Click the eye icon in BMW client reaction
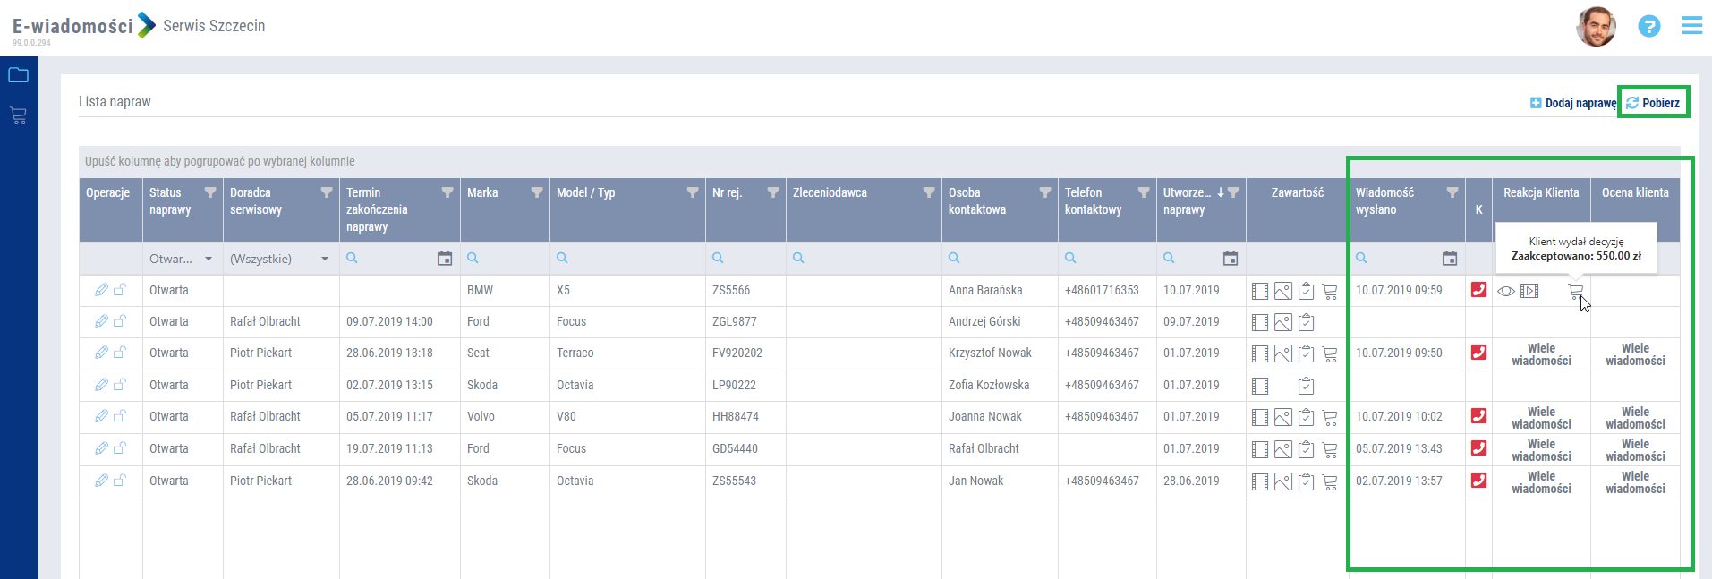 (1506, 291)
